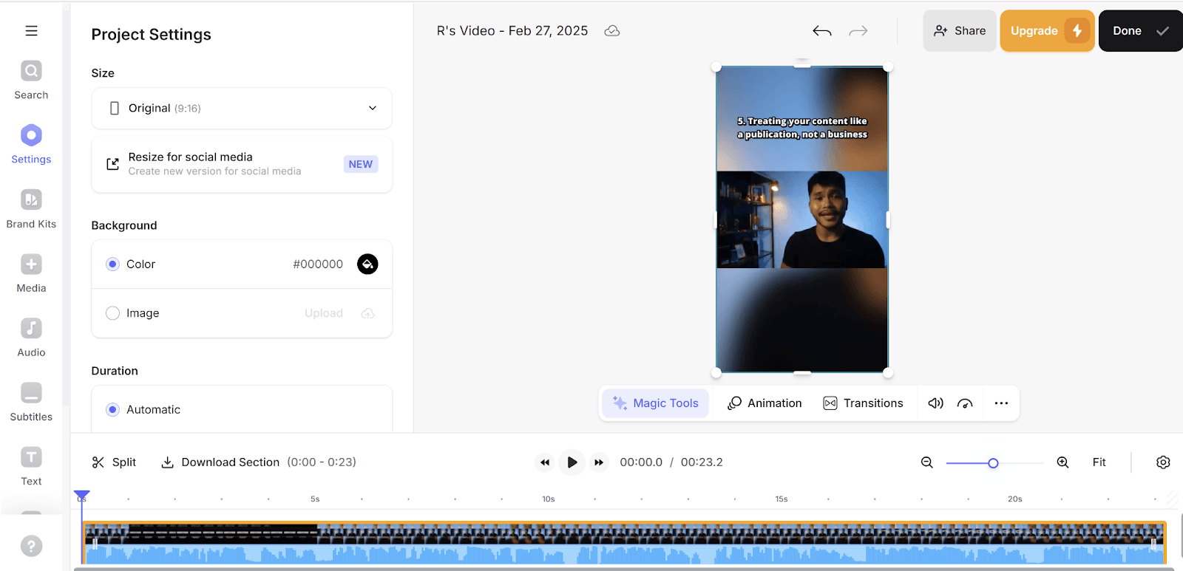Select the Color background radio button
The width and height of the screenshot is (1183, 571).
point(112,264)
